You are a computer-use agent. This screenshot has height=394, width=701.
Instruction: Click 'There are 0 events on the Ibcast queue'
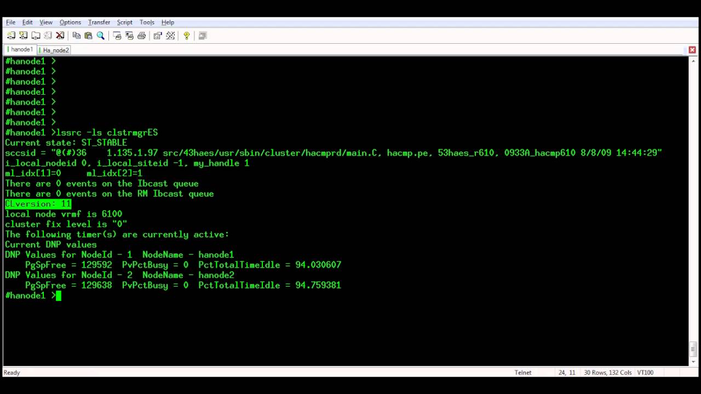click(x=102, y=183)
